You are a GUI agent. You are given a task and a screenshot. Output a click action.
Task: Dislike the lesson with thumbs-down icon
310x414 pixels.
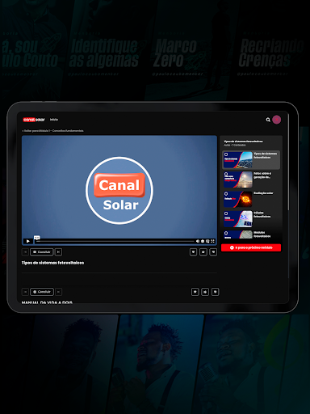point(213,252)
